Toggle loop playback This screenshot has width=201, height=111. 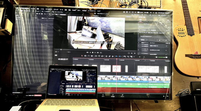101,53
